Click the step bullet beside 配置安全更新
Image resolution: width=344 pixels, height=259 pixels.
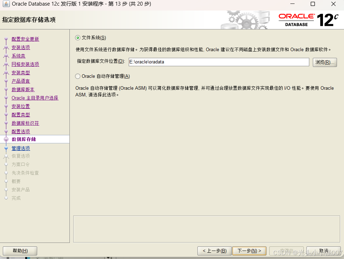click(6, 39)
